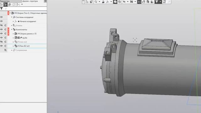The width and height of the screenshot is (201, 113).
Task: Click the struck-through icon on Сопряжения row
Action: (x=6, y=50)
